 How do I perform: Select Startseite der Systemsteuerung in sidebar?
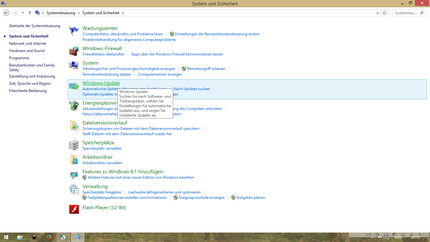35,26
